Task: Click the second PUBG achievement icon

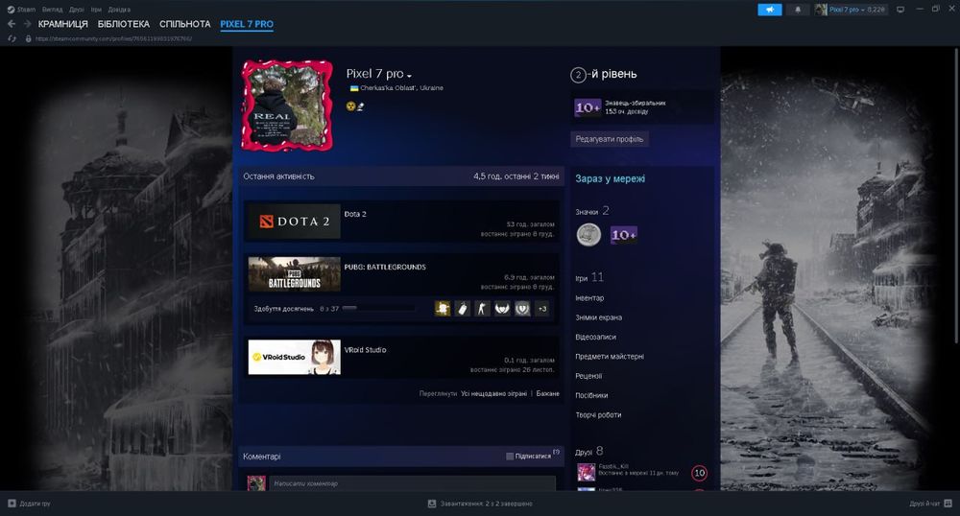Action: 463,309
